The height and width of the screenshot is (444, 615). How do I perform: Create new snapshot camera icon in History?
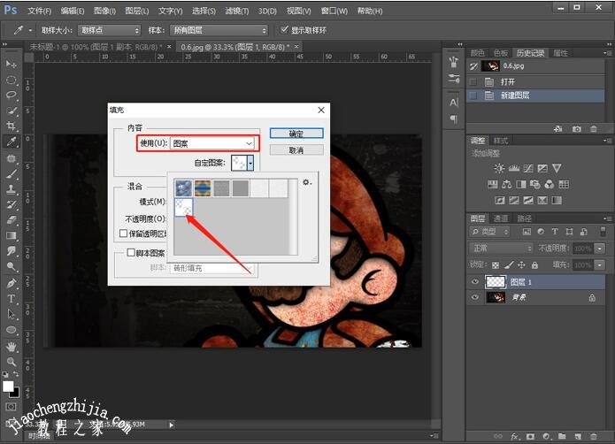click(x=577, y=128)
